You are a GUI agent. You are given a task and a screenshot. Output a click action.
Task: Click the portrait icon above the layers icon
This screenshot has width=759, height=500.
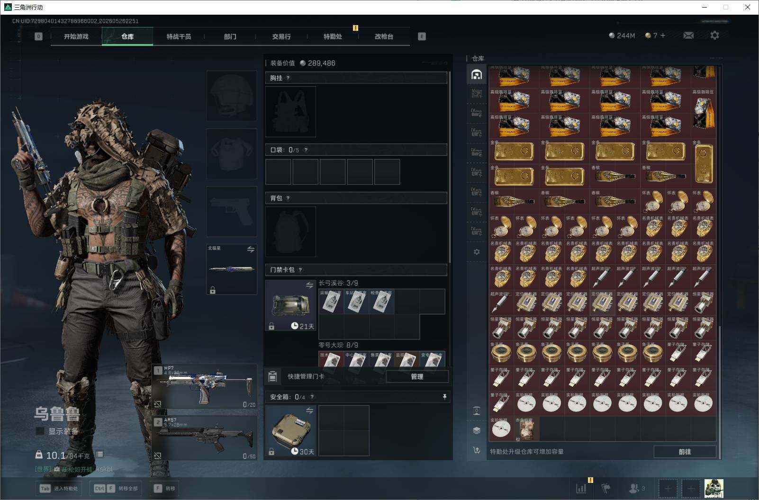[x=477, y=411]
